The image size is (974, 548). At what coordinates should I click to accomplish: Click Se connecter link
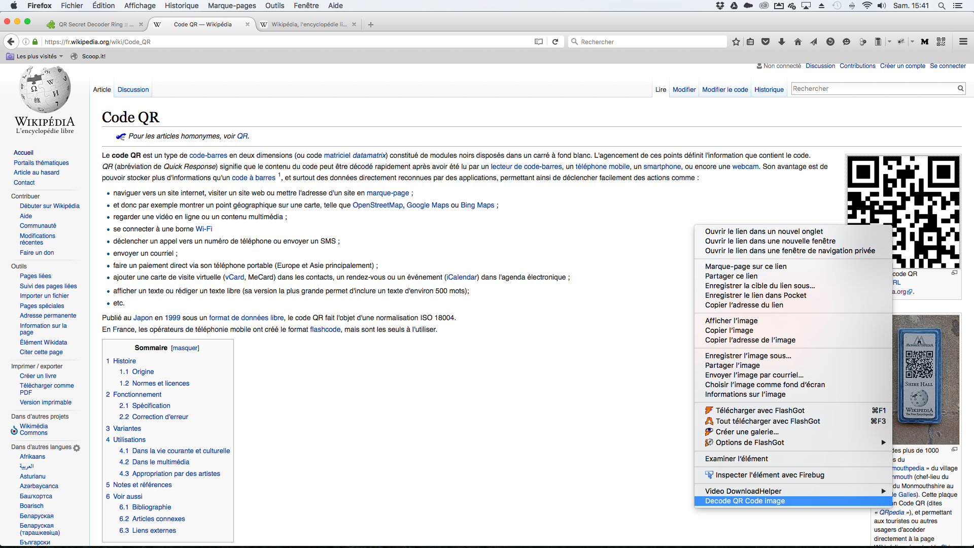click(948, 66)
